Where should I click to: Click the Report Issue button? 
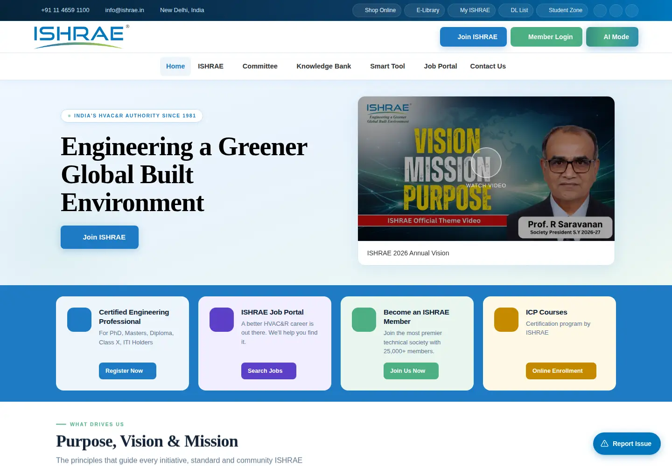pos(627,444)
